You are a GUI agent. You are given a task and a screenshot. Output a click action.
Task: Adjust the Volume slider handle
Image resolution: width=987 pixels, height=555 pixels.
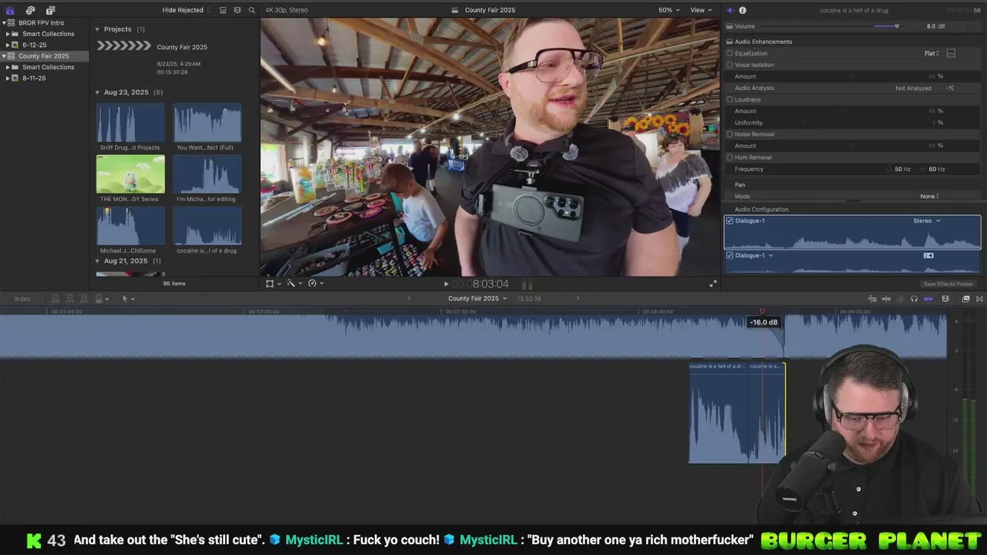[896, 26]
